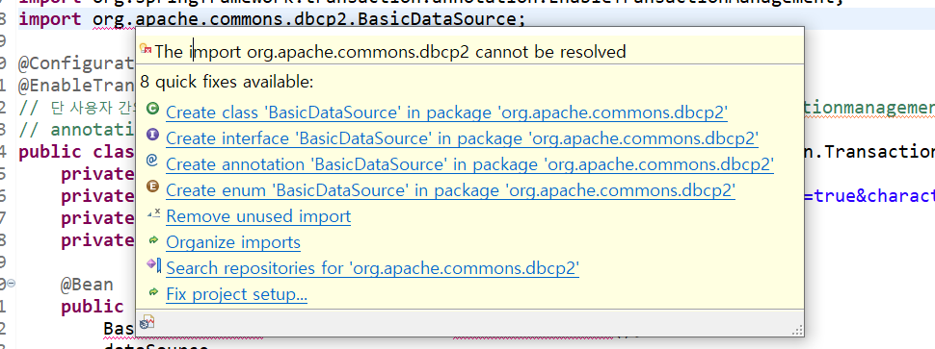Click the icon beside the Search repositories fix

[154, 265]
